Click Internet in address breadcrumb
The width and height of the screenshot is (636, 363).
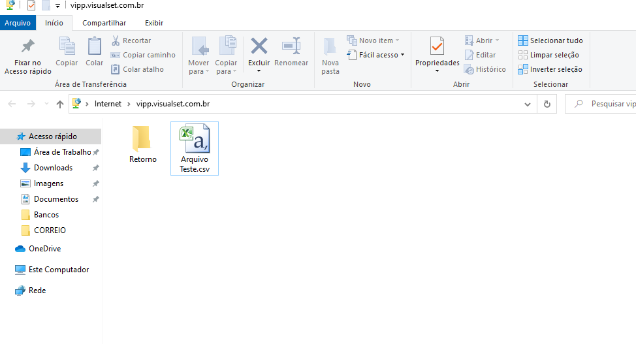[108, 104]
